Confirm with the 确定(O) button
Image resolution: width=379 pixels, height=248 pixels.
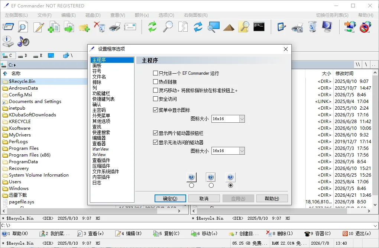tap(170, 199)
